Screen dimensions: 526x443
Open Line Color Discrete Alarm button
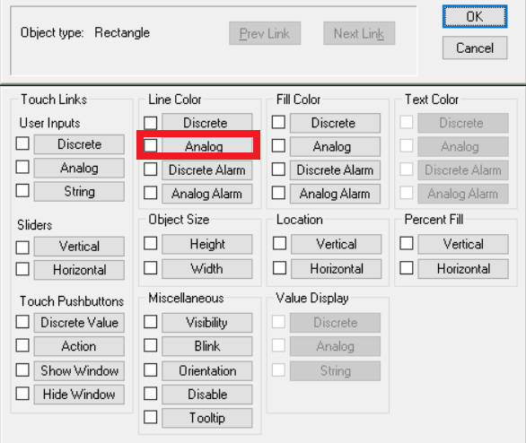tap(207, 170)
